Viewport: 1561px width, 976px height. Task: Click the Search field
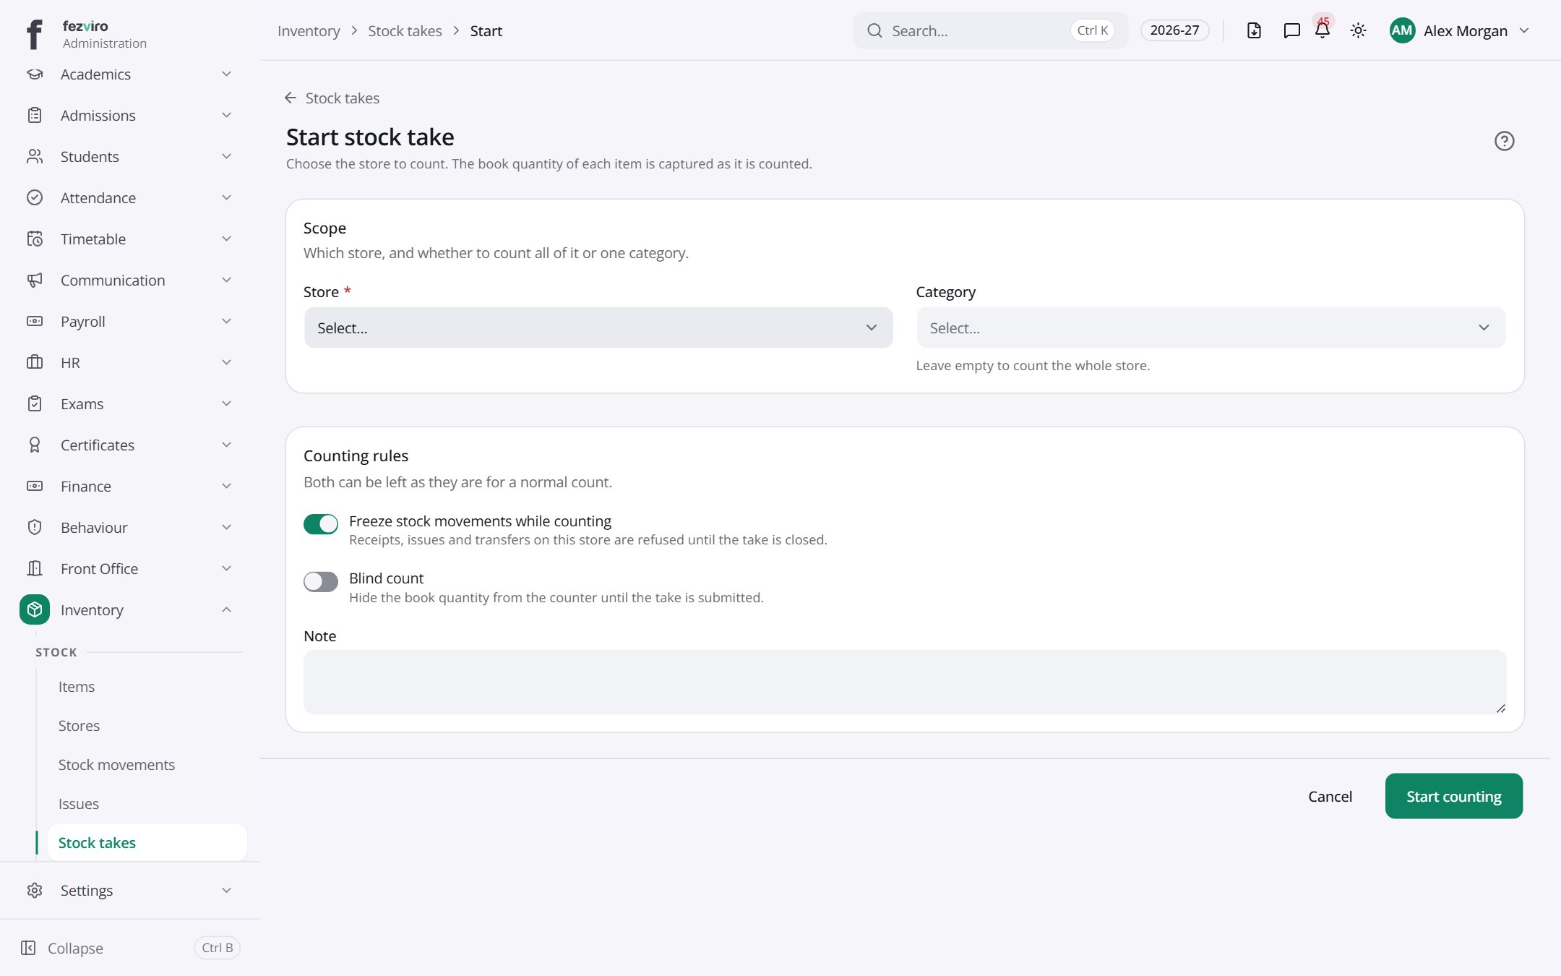989,30
